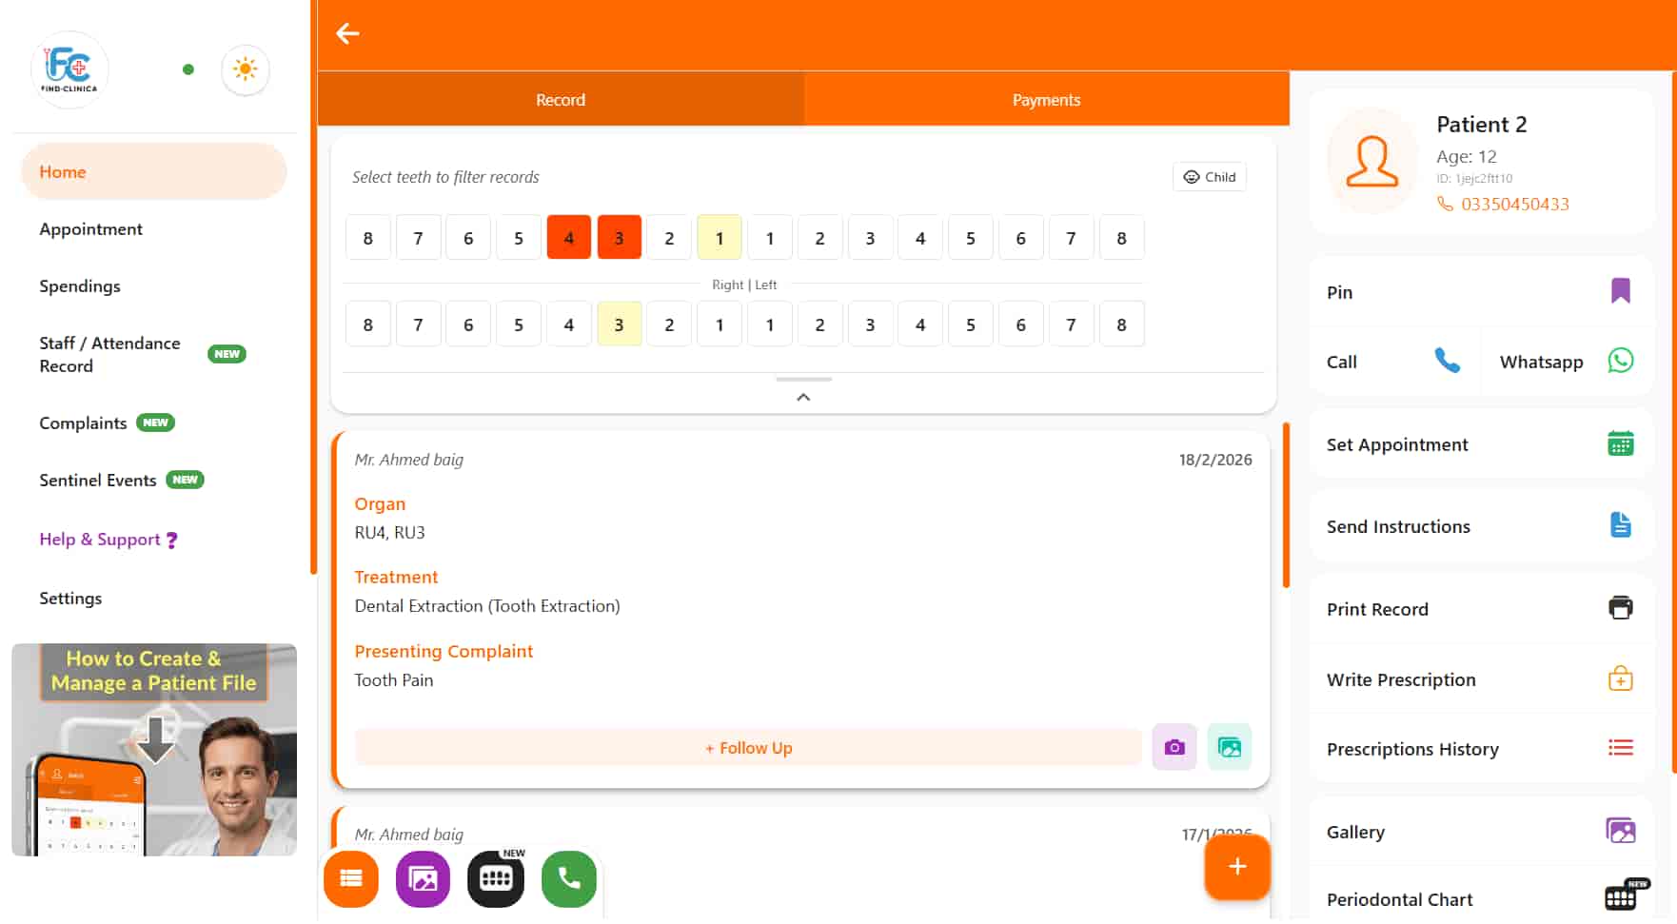Click the Tooth Pain complaint text

pos(393,680)
